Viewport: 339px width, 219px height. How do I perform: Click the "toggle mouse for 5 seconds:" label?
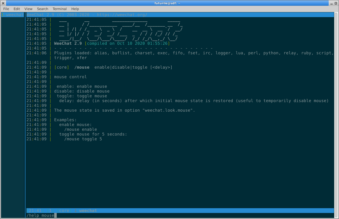[x=93, y=134]
